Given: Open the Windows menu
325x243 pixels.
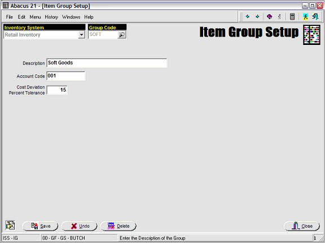Looking at the screenshot, I should (x=71, y=17).
